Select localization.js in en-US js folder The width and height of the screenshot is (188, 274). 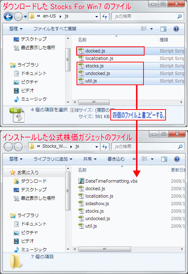click(x=96, y=59)
